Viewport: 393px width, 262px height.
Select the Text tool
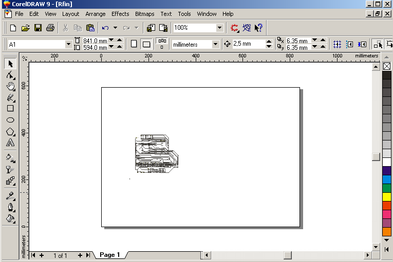[x=10, y=143]
